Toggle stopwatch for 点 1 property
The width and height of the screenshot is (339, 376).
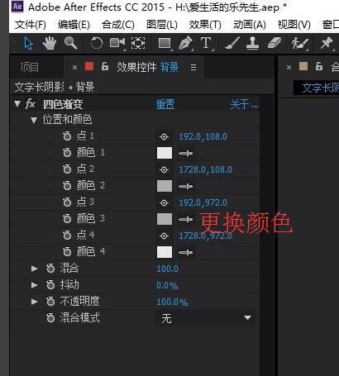pos(67,136)
